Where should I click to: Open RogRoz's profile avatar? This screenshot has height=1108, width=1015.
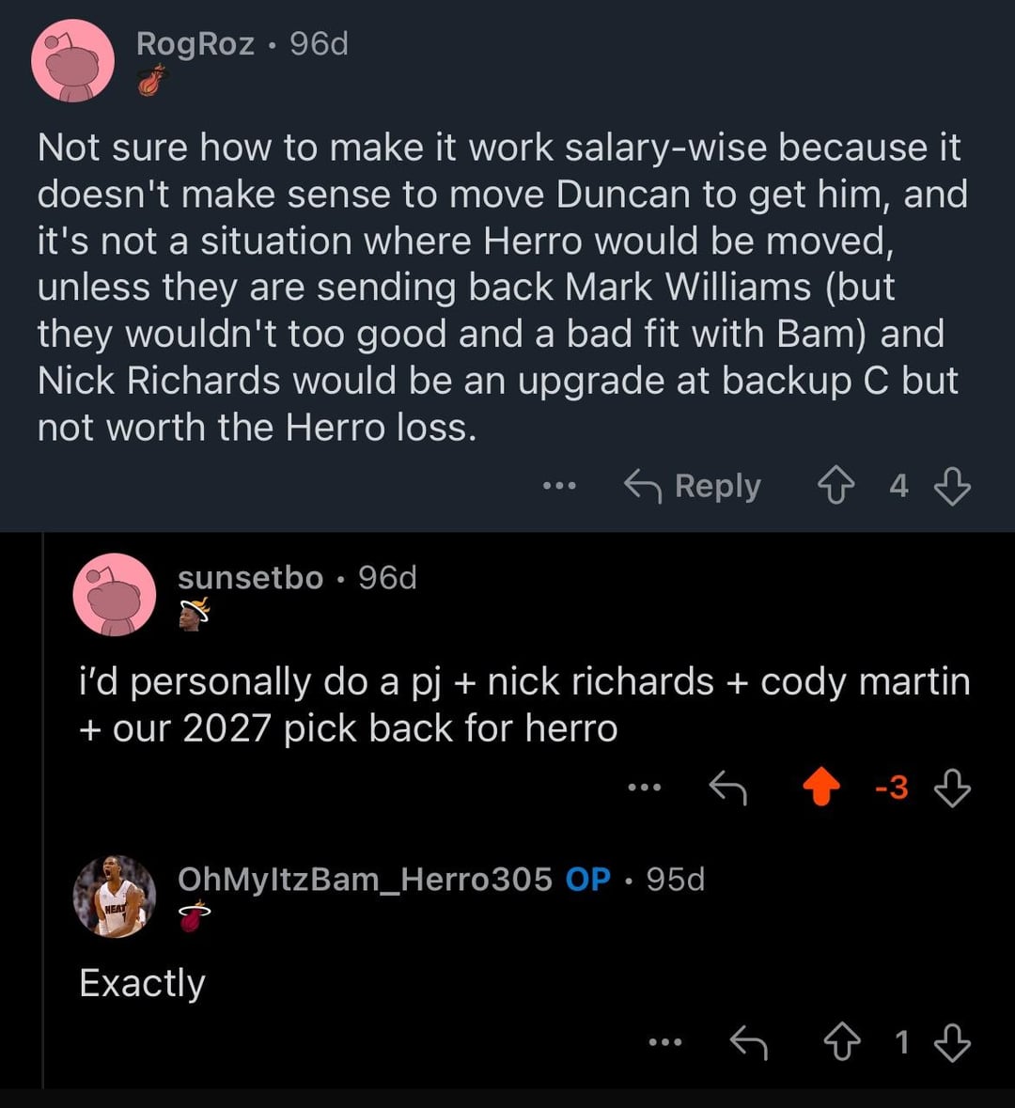pyautogui.click(x=72, y=61)
